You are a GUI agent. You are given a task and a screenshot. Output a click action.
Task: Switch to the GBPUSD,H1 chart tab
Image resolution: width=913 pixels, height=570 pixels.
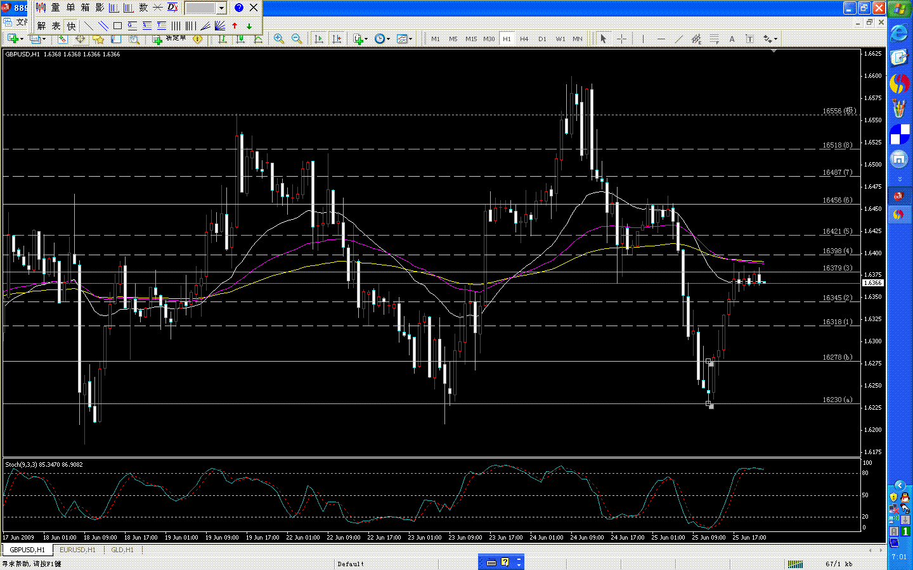[x=27, y=550]
